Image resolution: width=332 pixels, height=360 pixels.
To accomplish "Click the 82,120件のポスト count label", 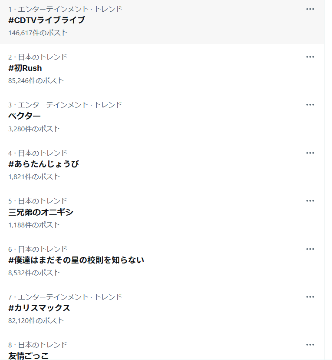I will tap(36, 320).
